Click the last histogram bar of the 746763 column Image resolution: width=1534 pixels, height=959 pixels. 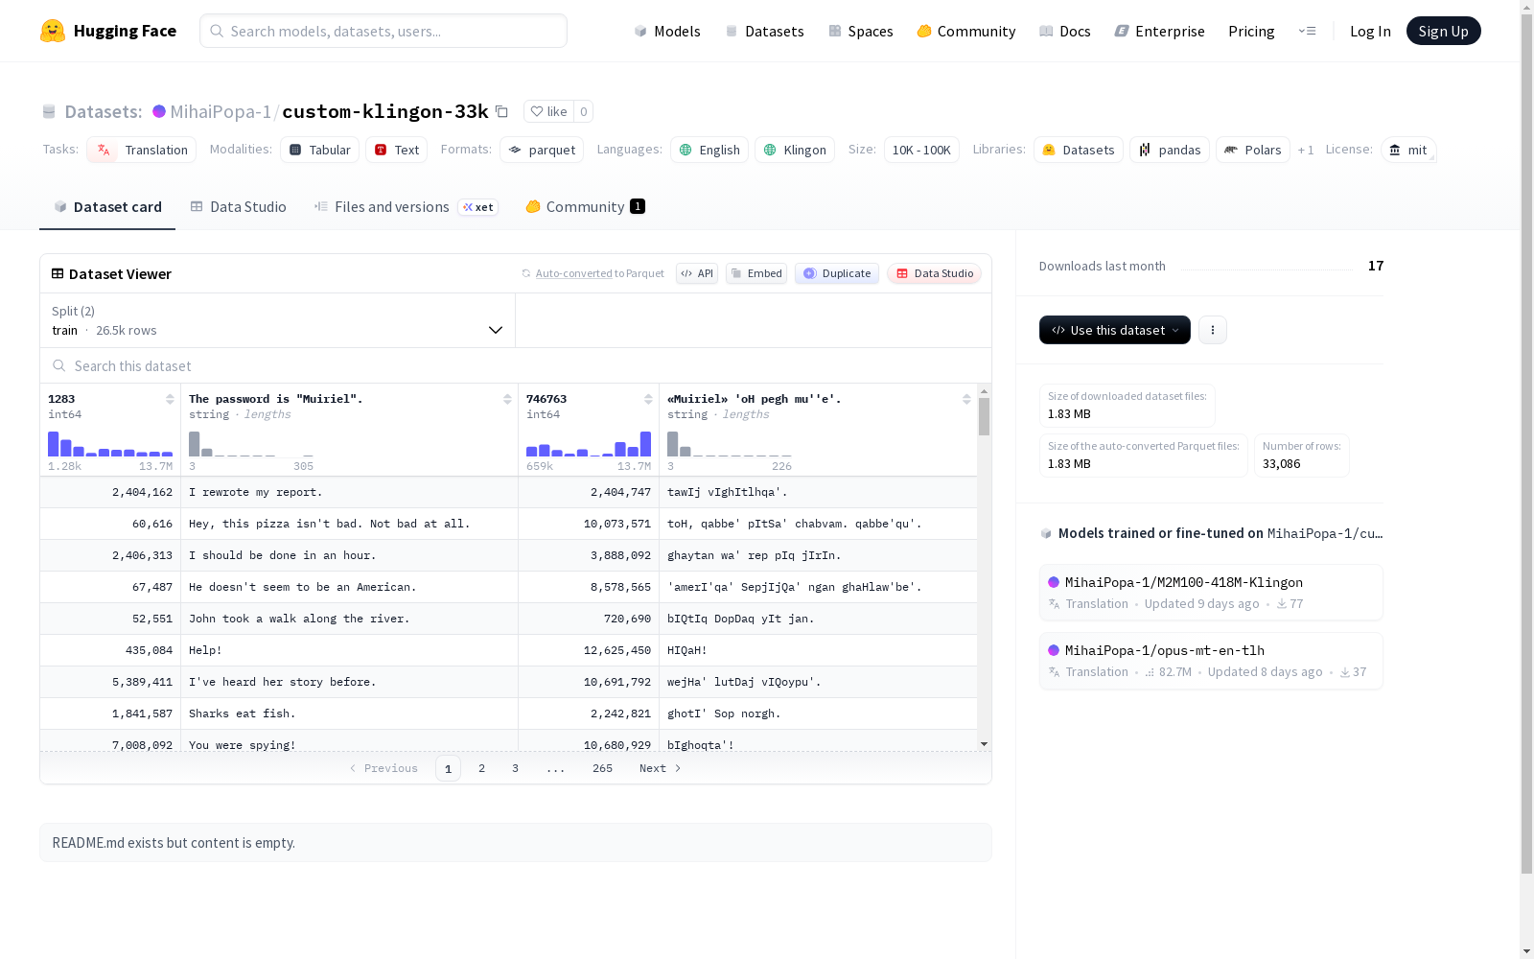point(646,444)
